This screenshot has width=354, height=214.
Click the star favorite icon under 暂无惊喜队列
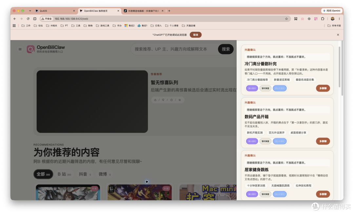pyautogui.click(x=180, y=100)
